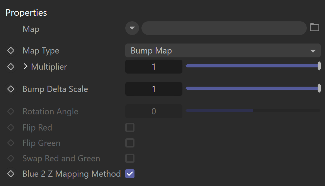Open the Map Type dropdown showing Bump Map
The height and width of the screenshot is (186, 325).
[x=223, y=50]
